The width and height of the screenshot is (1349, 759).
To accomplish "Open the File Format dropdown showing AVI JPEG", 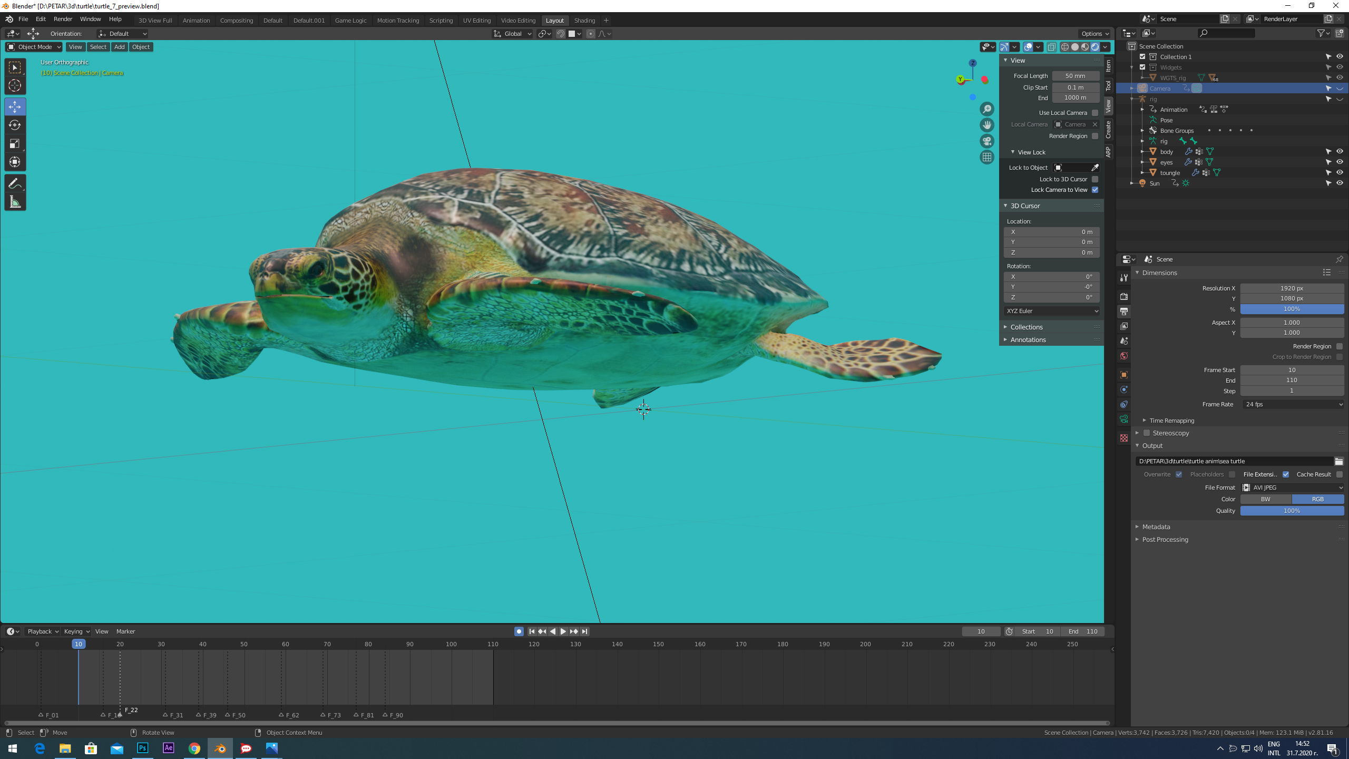I will pyautogui.click(x=1291, y=487).
